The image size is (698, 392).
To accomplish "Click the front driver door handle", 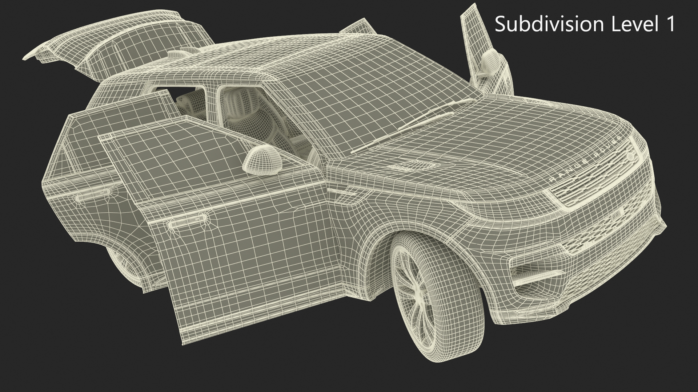I will point(189,221).
